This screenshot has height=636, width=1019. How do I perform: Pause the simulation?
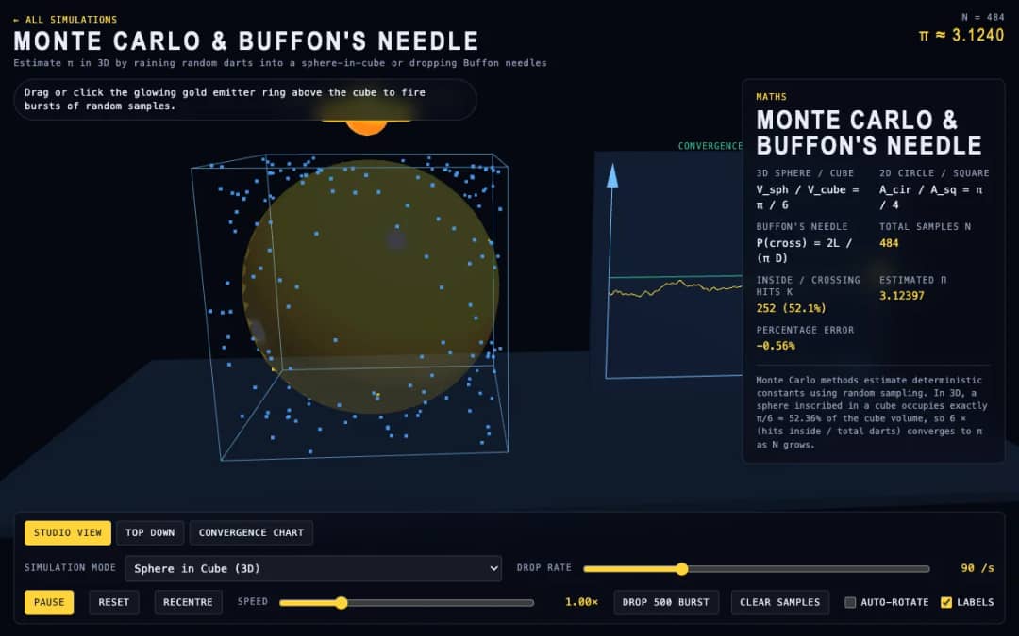coord(49,602)
